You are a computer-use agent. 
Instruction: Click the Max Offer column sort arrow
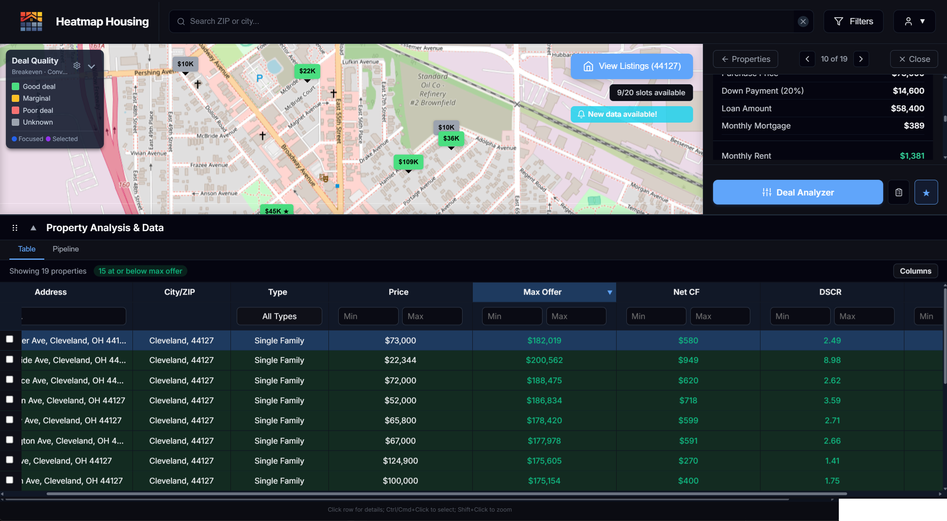(610, 292)
